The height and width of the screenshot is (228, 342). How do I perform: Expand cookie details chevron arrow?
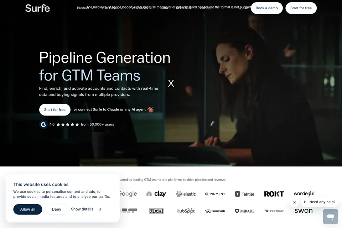tap(100, 209)
